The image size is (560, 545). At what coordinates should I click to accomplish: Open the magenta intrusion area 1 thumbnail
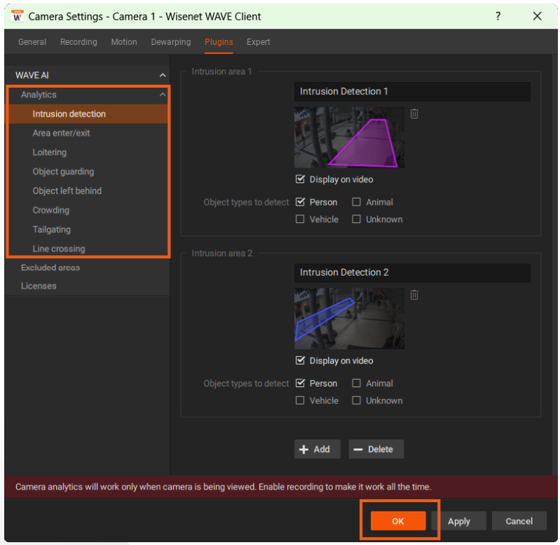tap(349, 137)
